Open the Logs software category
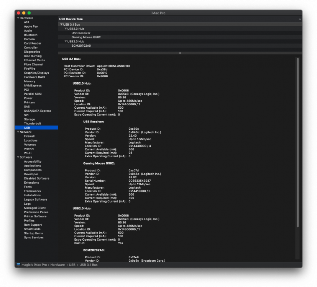Viewport: 317px width, 287px height. [27, 204]
